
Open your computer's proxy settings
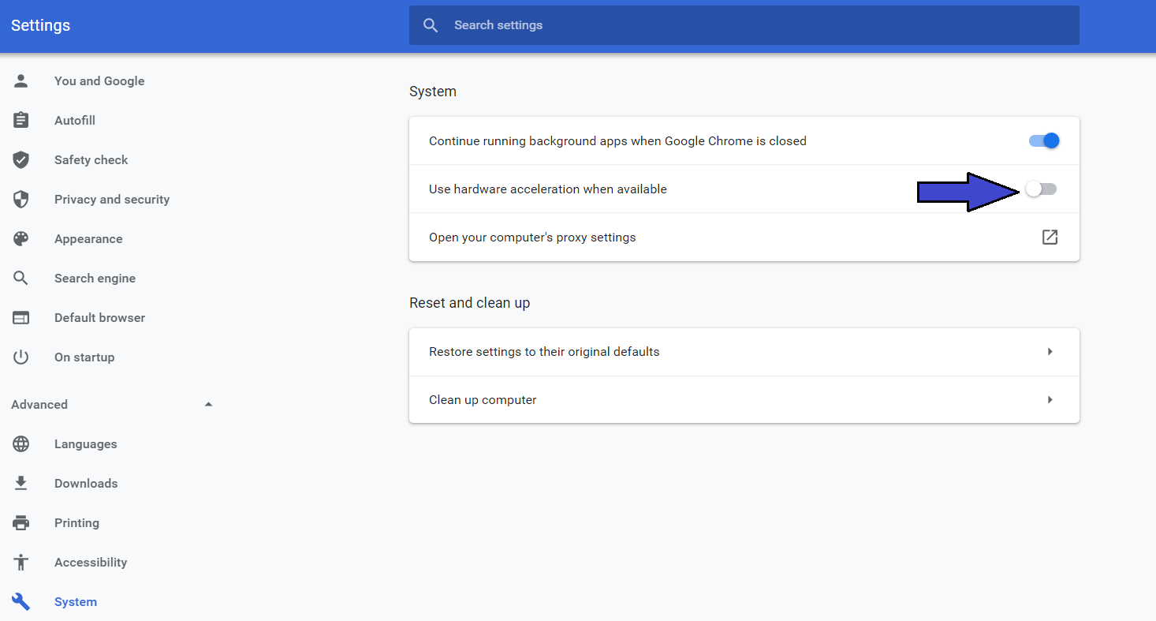coord(744,237)
